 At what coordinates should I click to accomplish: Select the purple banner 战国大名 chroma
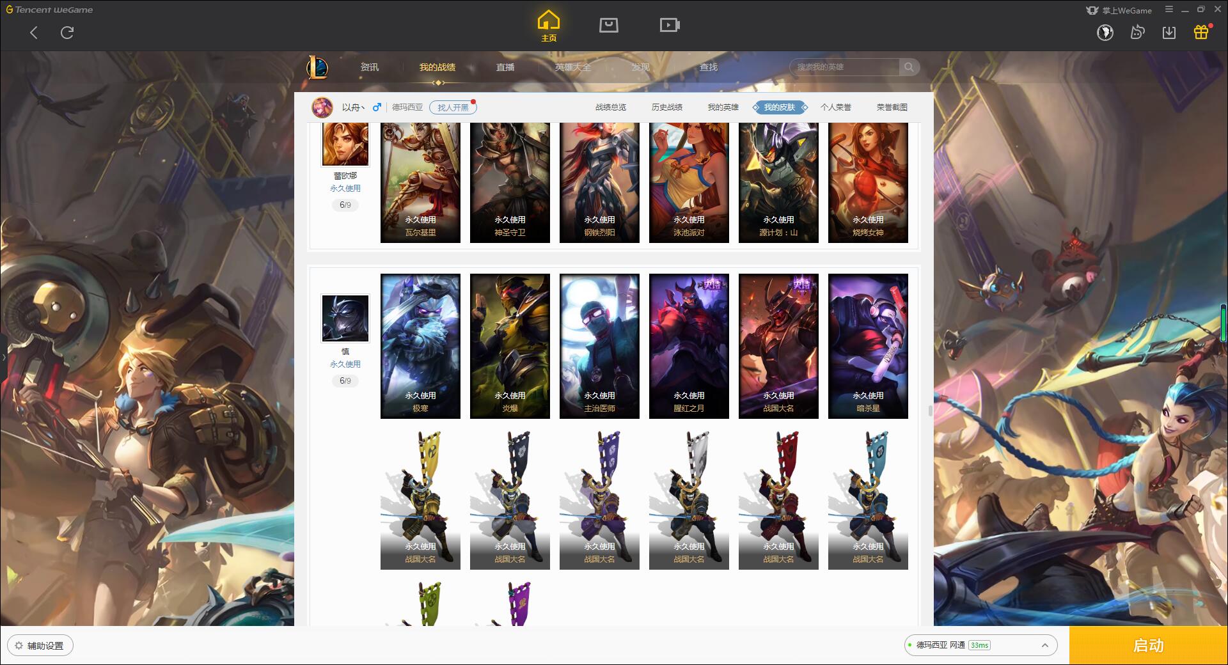click(599, 499)
